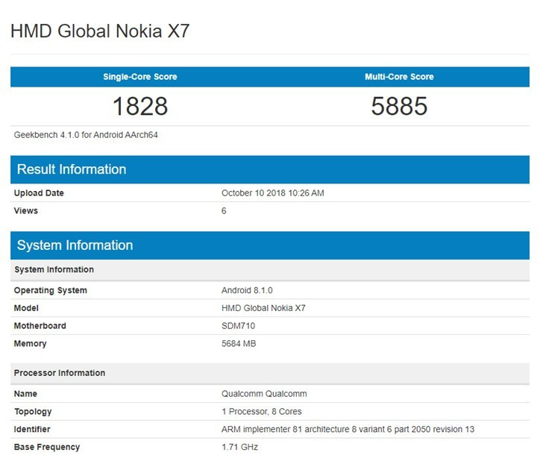The image size is (543, 467).
Task: Click the Operating System row label
Action: 50,290
